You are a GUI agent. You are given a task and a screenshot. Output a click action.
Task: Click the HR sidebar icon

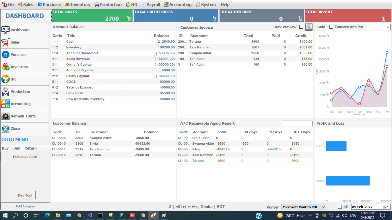click(x=5, y=79)
